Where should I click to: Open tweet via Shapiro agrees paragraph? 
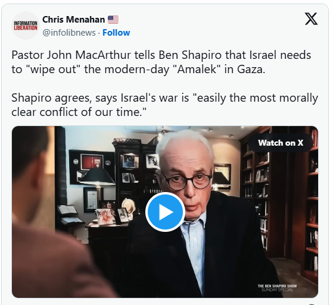(x=164, y=105)
